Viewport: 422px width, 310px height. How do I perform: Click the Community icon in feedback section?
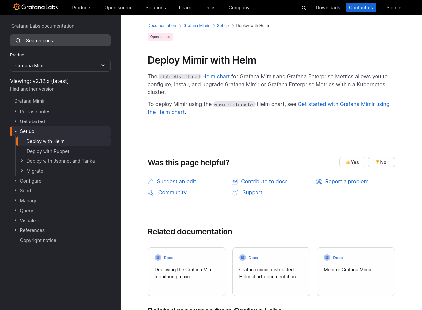pyautogui.click(x=151, y=193)
